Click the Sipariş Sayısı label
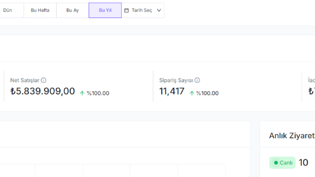The image size is (315, 177). click(176, 80)
